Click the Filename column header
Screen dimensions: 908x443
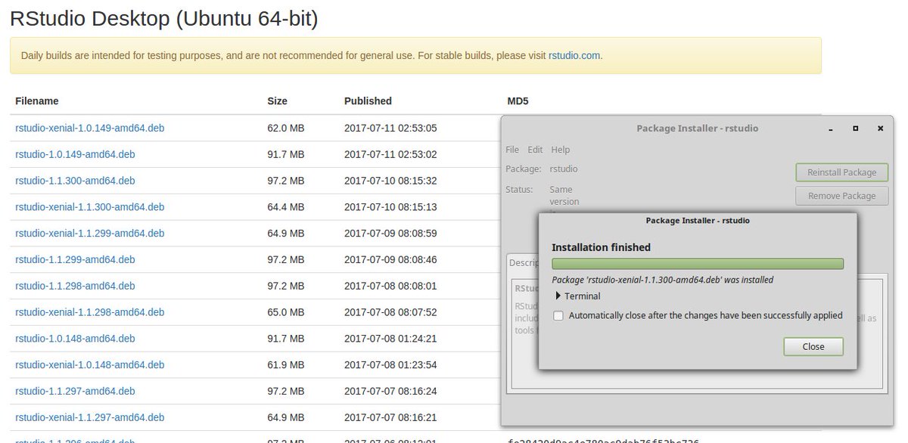(37, 101)
